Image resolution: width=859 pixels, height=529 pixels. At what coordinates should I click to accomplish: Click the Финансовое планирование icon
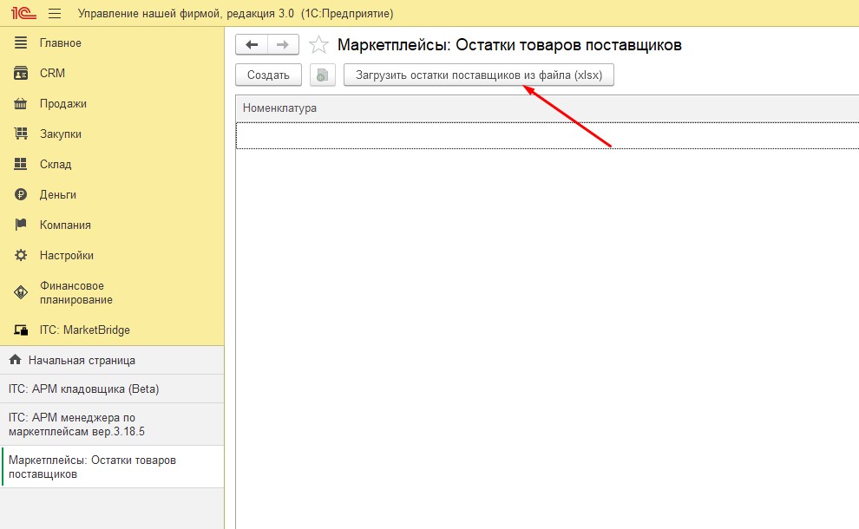pos(21,292)
